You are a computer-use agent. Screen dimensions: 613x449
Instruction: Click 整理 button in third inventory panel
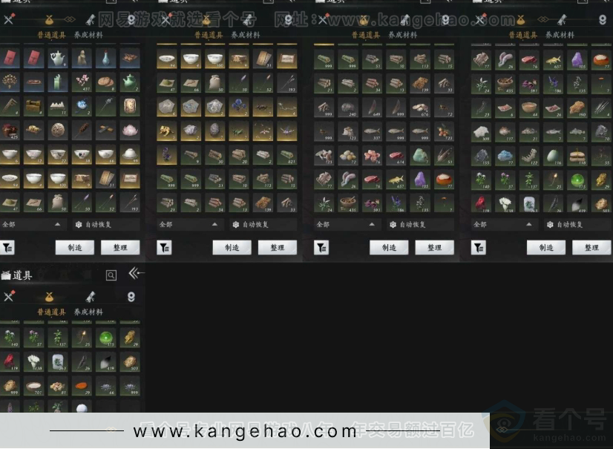pos(435,248)
